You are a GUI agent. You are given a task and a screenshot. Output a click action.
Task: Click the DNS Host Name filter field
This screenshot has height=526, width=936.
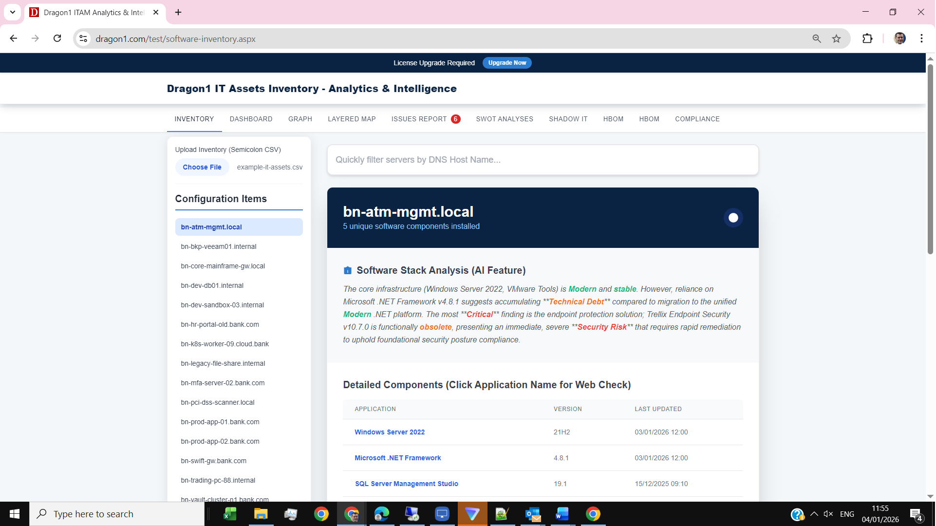click(543, 159)
